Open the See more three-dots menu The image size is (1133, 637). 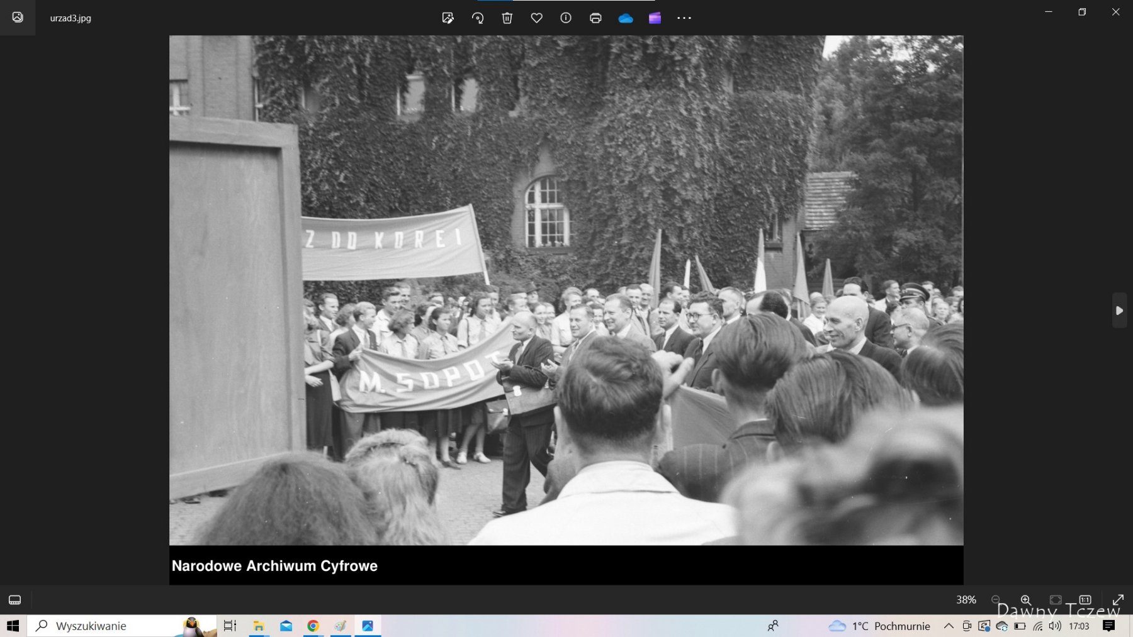684,18
